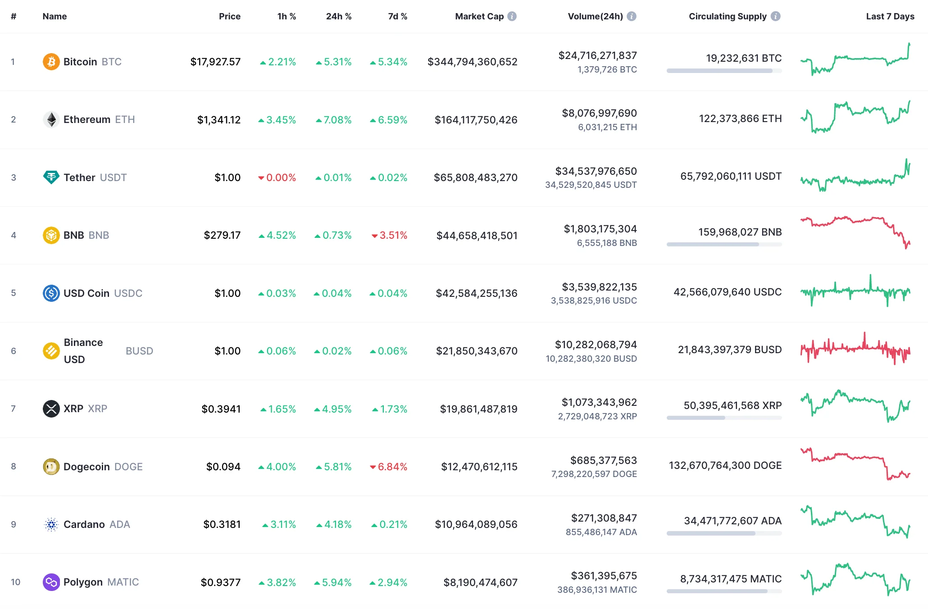Viewport: 928px width, 609px height.
Task: Click the BNB logo icon
Action: [51, 235]
